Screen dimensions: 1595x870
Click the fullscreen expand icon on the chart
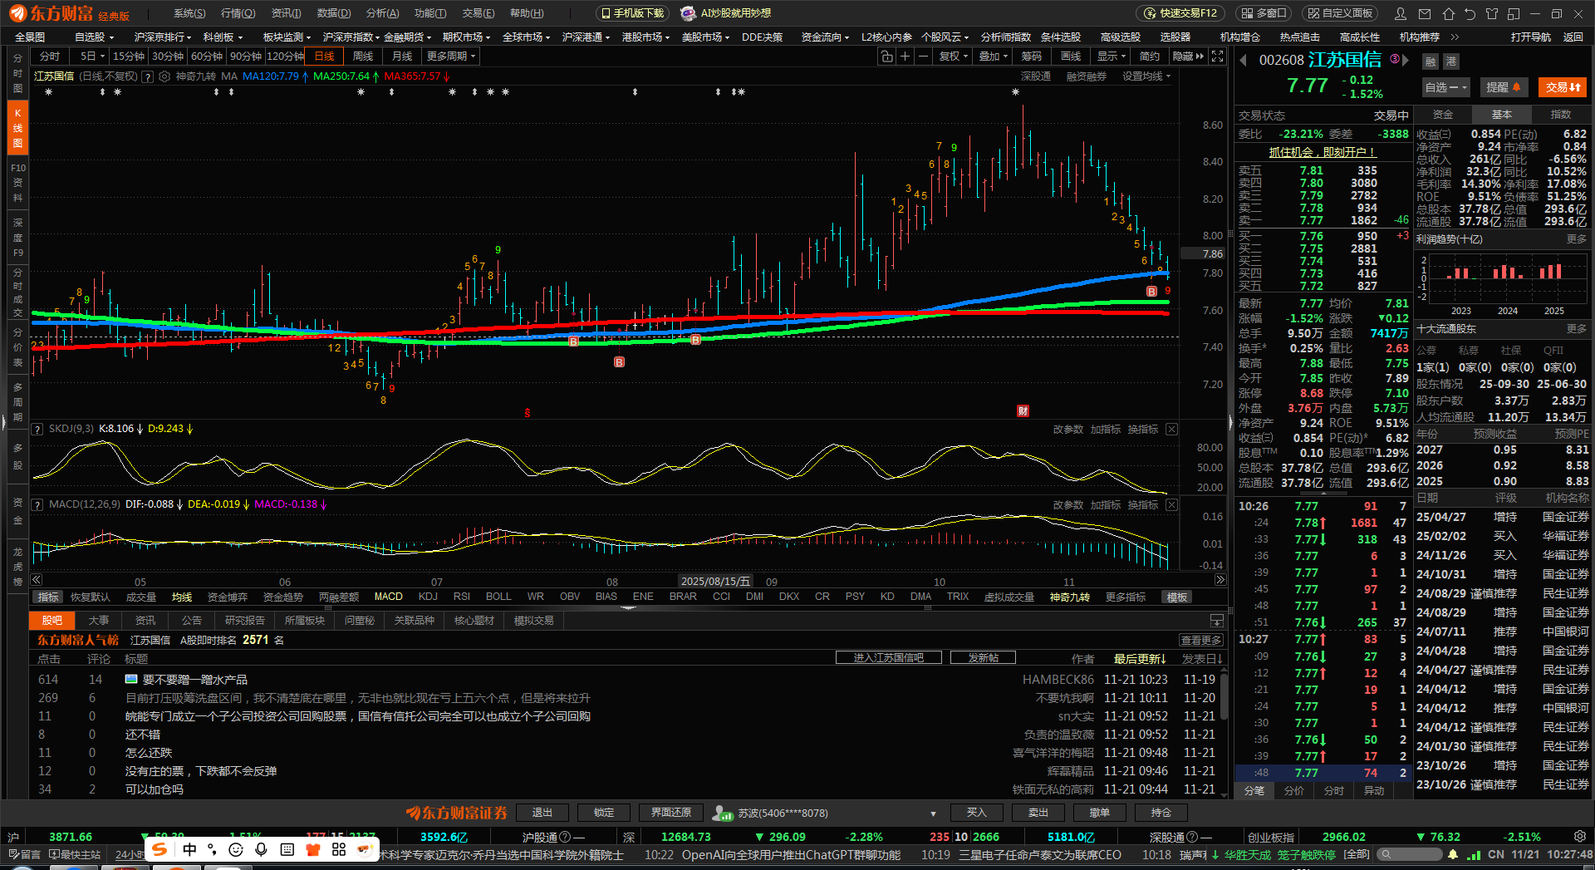click(x=1217, y=57)
